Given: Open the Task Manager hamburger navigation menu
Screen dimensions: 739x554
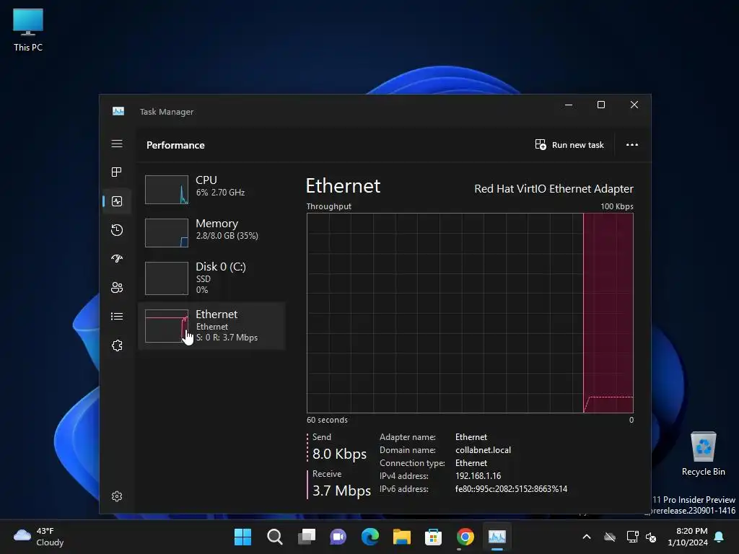Looking at the screenshot, I should [x=117, y=144].
